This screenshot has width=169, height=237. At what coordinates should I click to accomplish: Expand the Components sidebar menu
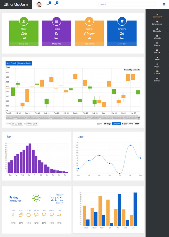point(157,23)
